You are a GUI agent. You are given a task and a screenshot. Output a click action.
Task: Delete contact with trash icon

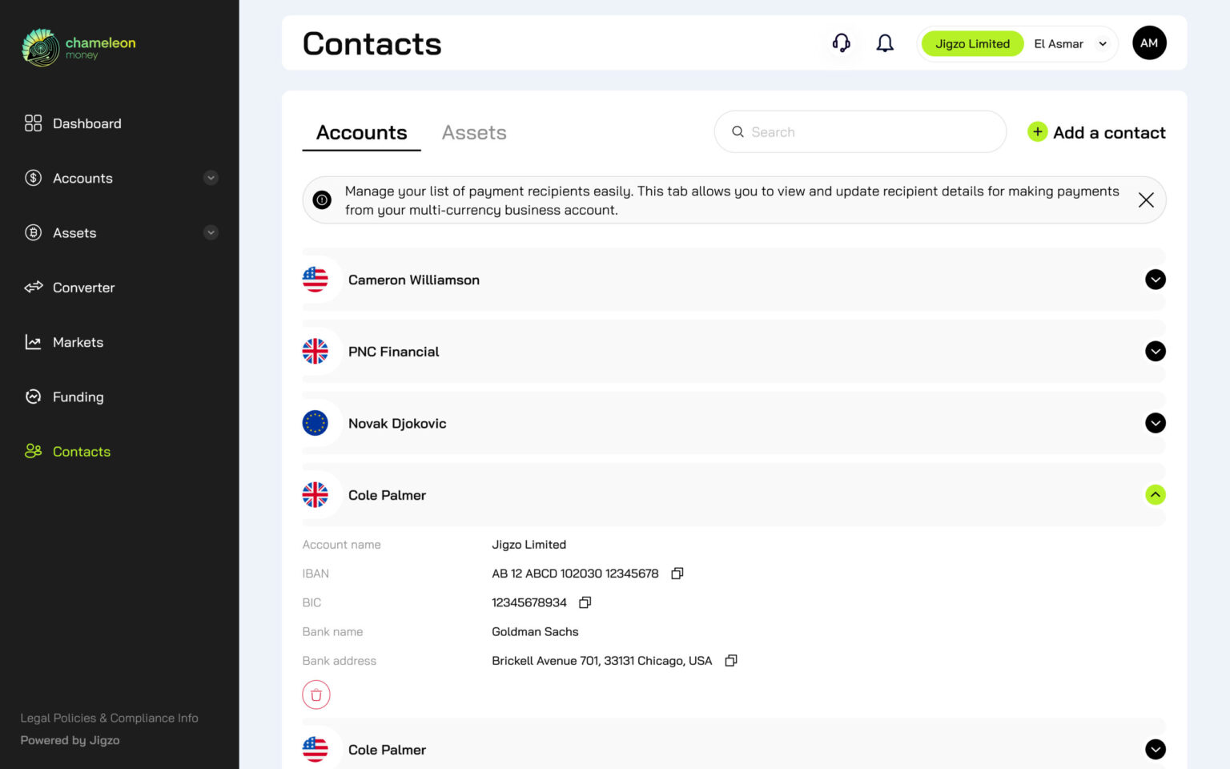click(x=316, y=695)
